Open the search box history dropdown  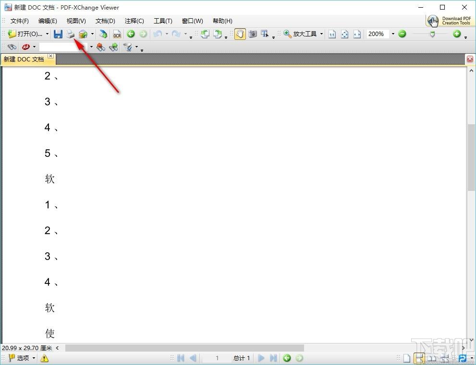point(91,47)
